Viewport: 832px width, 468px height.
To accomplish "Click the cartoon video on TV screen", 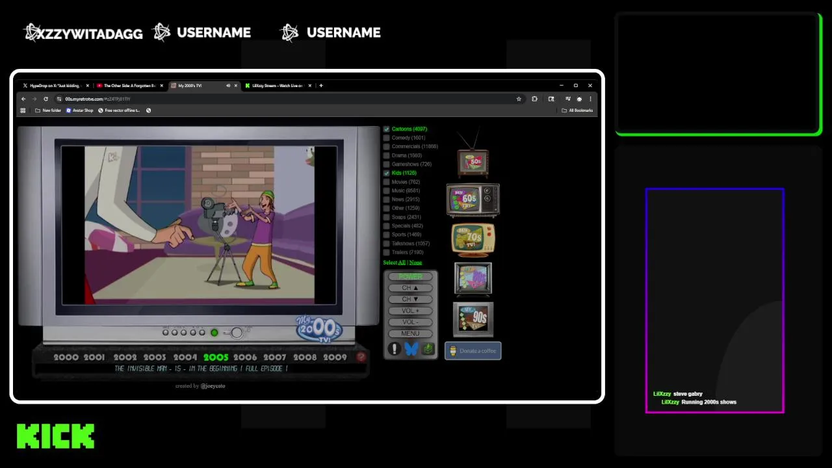I will coord(200,225).
